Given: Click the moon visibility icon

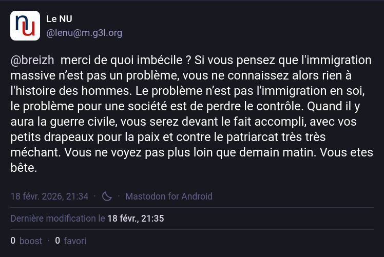Looking at the screenshot, I should coord(107,196).
